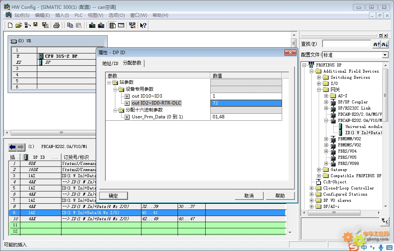The width and height of the screenshot is (394, 251).
Task: Click the Open ONLINE station icon
Action: pos(27,25)
